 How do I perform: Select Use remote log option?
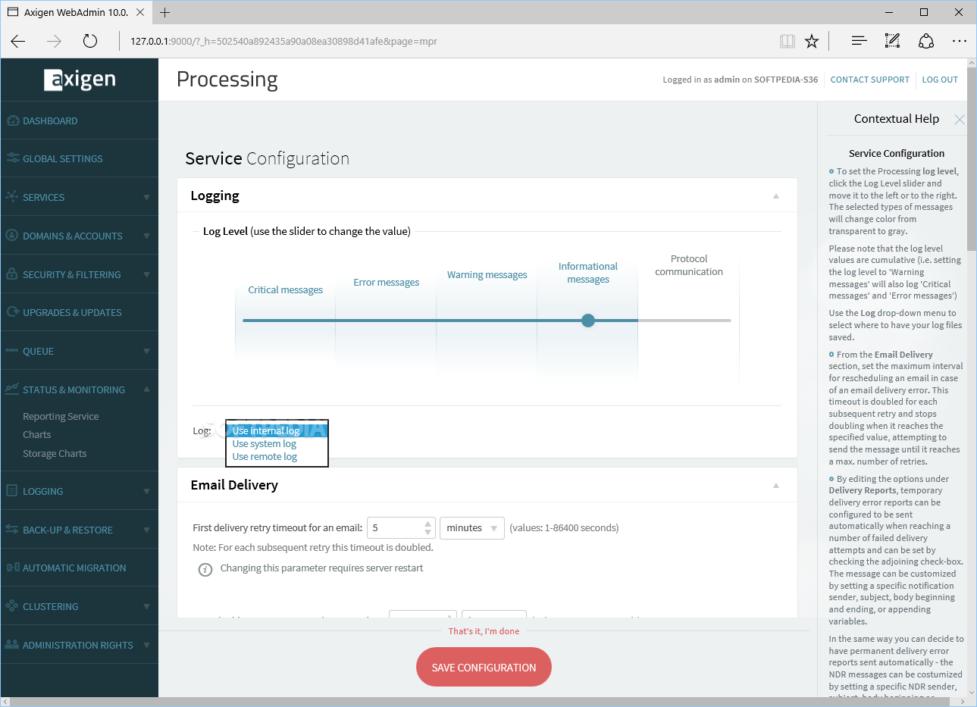pos(277,456)
